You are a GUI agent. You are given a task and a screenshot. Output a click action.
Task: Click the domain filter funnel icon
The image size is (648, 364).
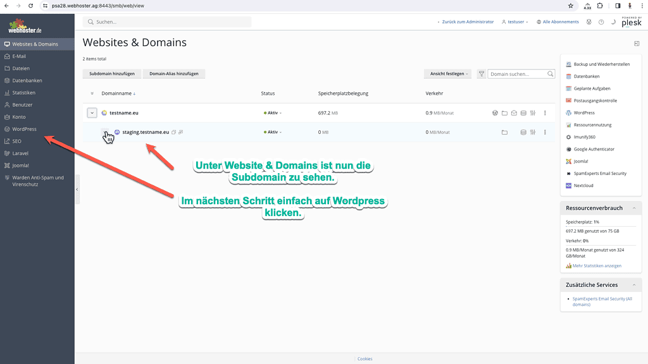tap(482, 74)
